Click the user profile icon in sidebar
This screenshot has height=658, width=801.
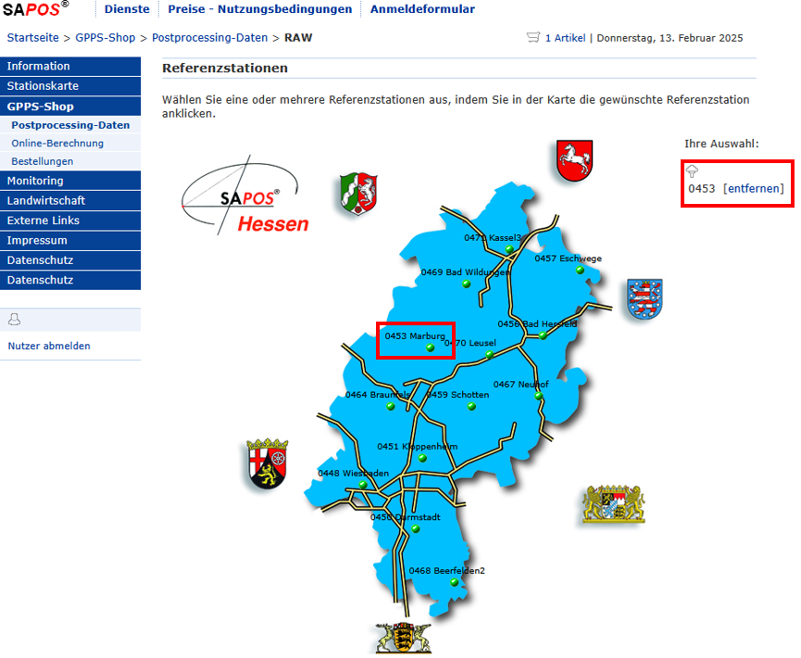[14, 320]
